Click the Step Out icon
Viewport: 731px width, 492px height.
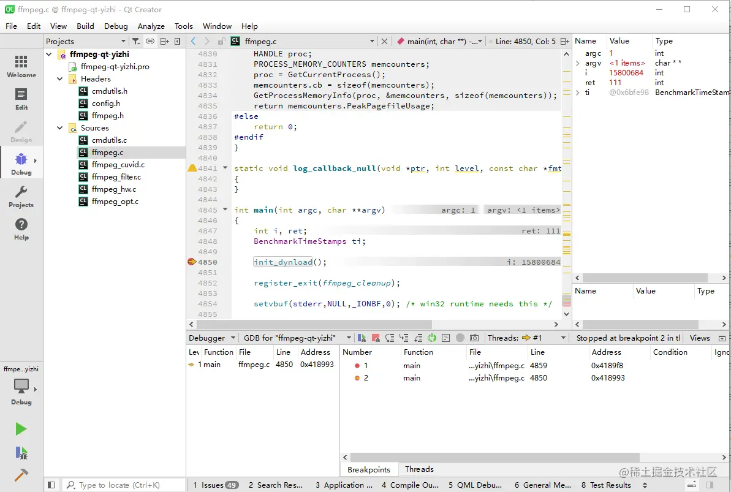point(418,338)
